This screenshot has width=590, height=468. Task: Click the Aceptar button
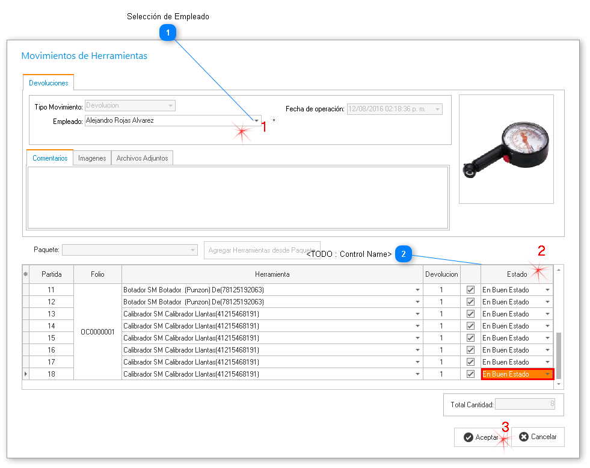[x=481, y=437]
